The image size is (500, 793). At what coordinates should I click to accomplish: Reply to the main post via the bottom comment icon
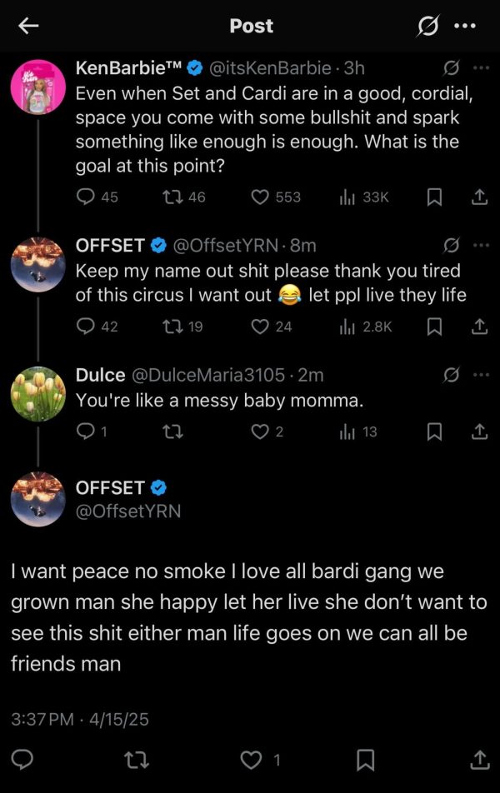(x=24, y=758)
